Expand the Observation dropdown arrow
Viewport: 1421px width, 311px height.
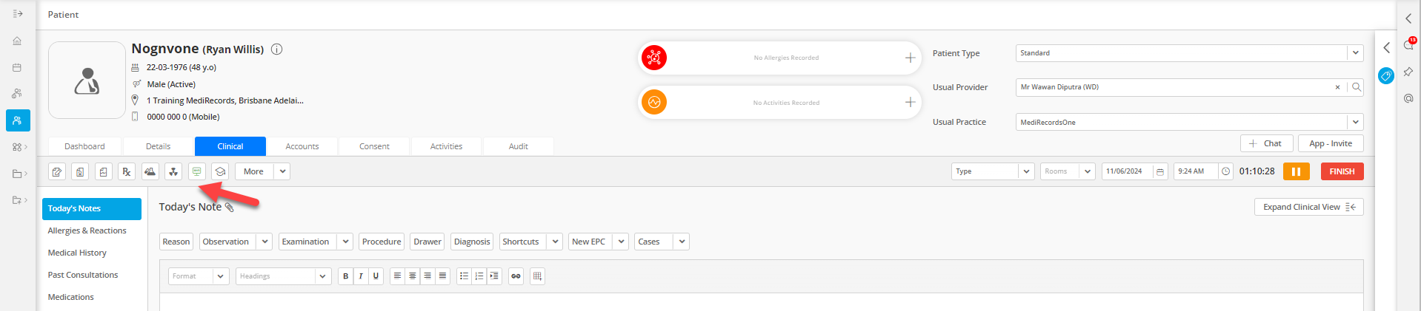click(264, 242)
